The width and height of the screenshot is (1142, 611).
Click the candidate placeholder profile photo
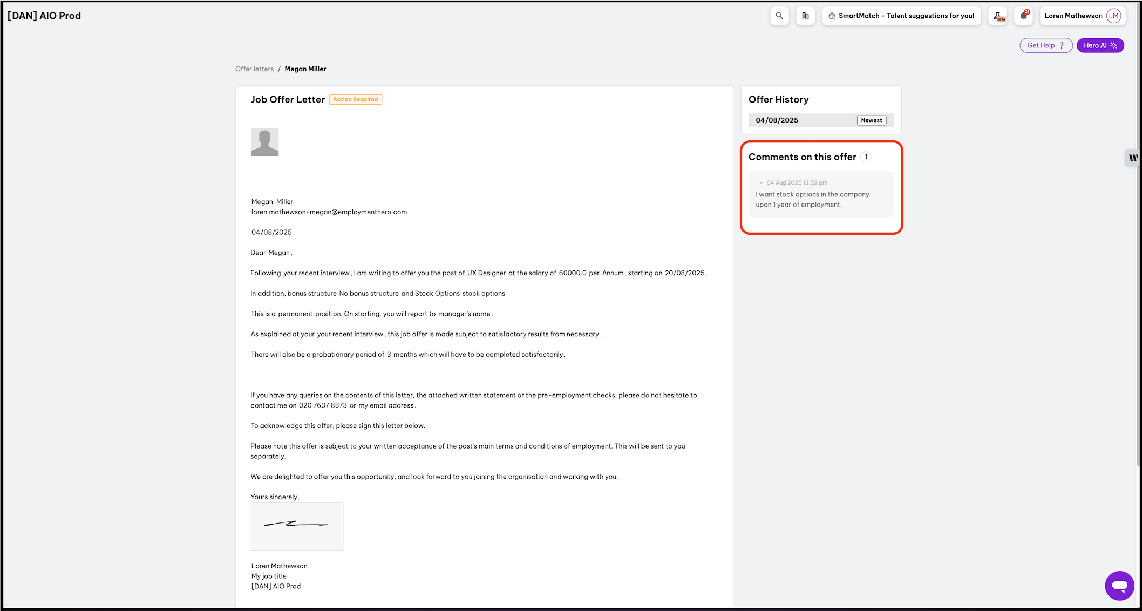[x=264, y=142]
